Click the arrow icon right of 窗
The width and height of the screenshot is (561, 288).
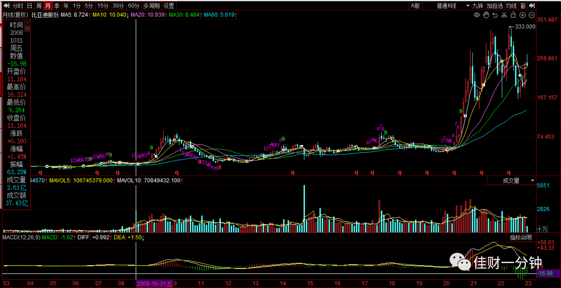pos(532,6)
